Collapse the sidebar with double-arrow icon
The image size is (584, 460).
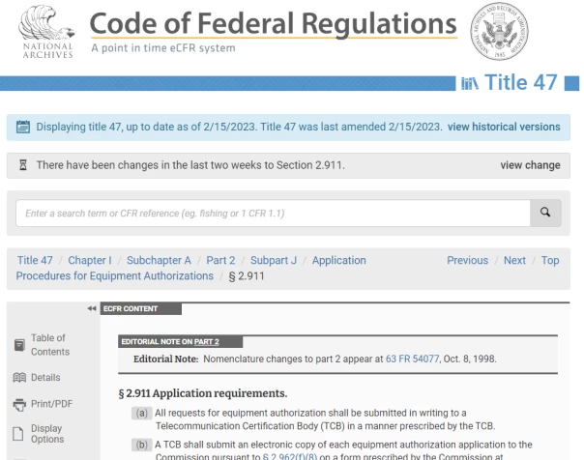(92, 308)
